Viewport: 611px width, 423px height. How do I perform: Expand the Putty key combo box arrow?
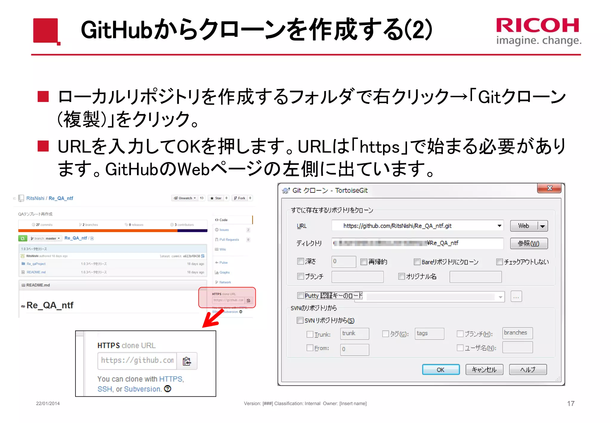point(500,297)
